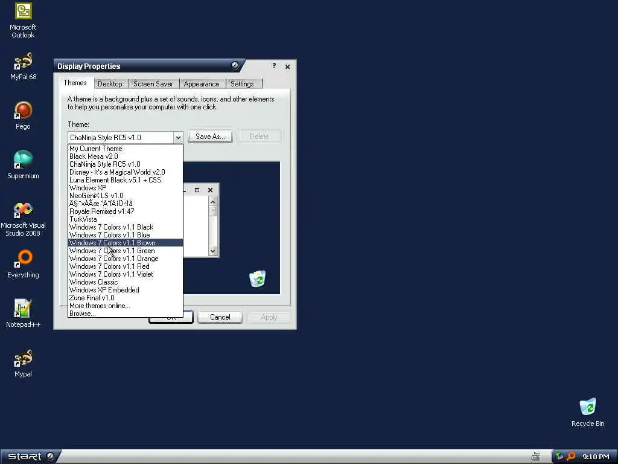Screen dimensions: 618x464
Task: Close the Display Properties dialog
Action: click(x=287, y=66)
